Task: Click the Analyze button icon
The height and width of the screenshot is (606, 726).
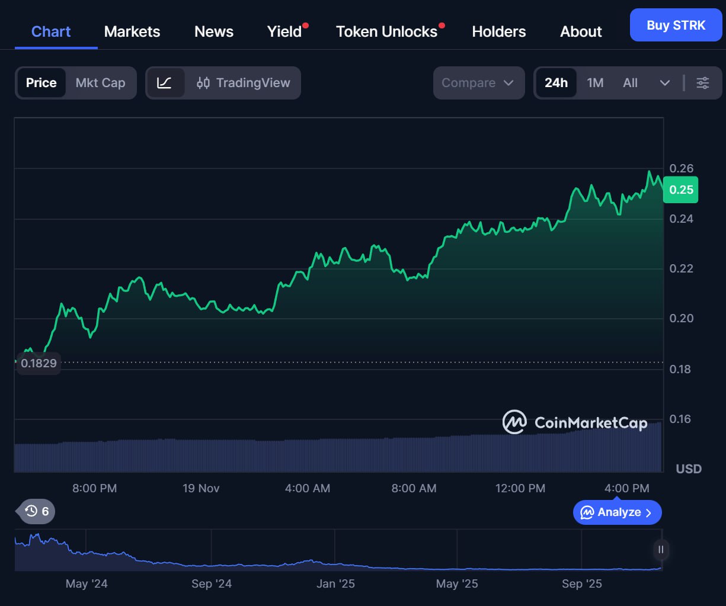Action: coord(587,512)
